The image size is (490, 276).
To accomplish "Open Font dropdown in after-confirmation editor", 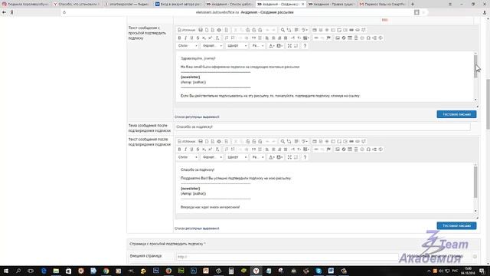I will coord(237,157).
